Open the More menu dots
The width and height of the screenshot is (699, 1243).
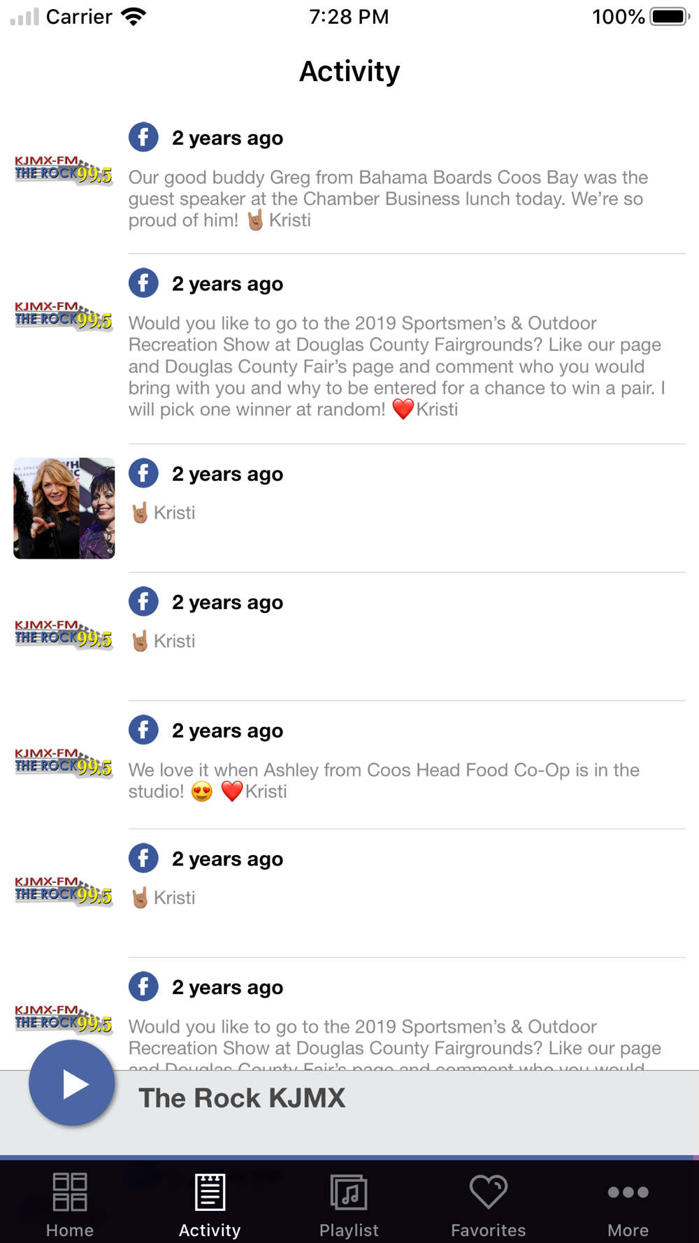point(628,1204)
